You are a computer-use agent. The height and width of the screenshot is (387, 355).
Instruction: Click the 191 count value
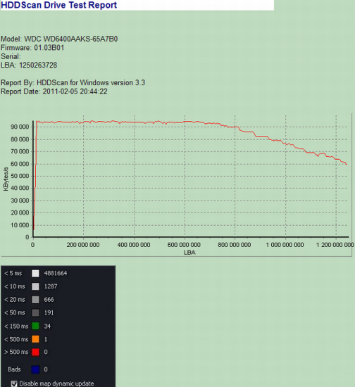pyautogui.click(x=49, y=312)
